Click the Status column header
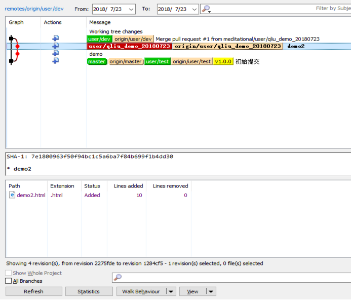The width and height of the screenshot is (351, 303). (92, 186)
